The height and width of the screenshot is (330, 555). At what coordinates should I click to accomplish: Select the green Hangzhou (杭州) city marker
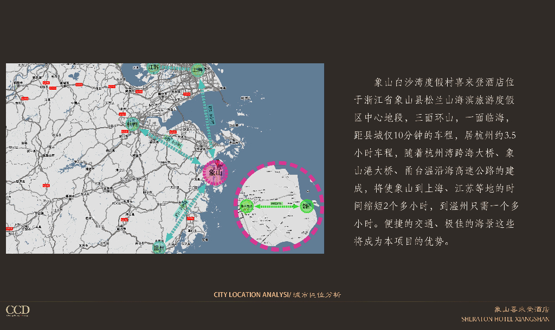pos(132,123)
